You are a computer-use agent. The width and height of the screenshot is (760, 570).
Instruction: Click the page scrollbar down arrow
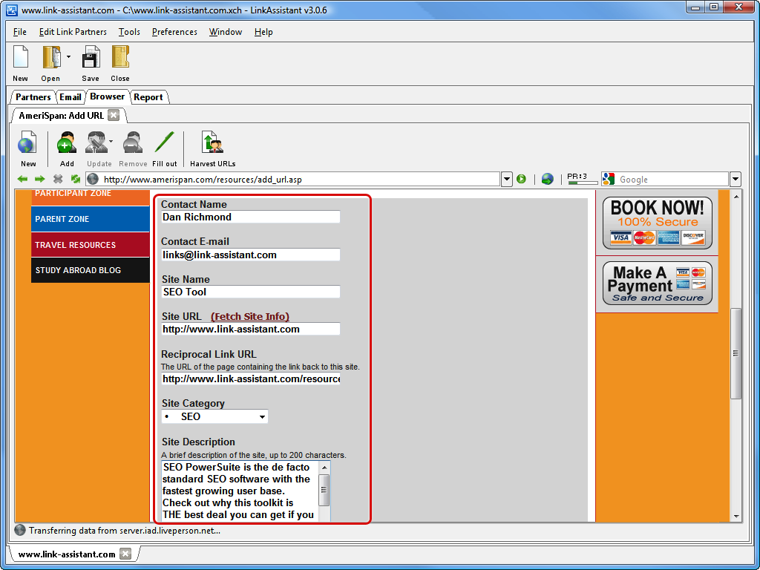[x=736, y=517]
